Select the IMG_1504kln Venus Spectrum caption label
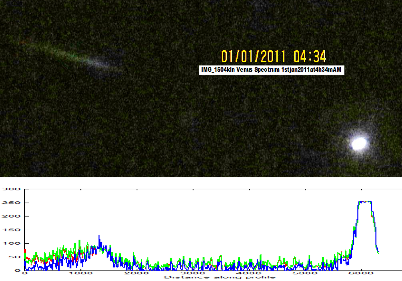 [272, 70]
